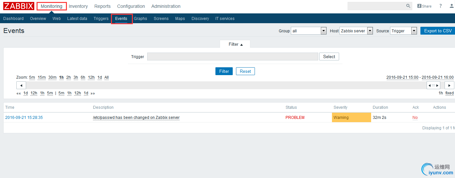Select the Events submenu
The image size is (455, 178).
point(121,19)
